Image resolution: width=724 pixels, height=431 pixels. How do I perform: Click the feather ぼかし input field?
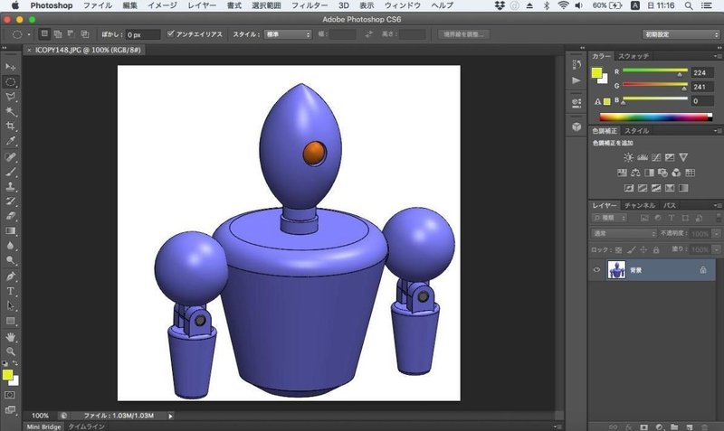pos(143,34)
